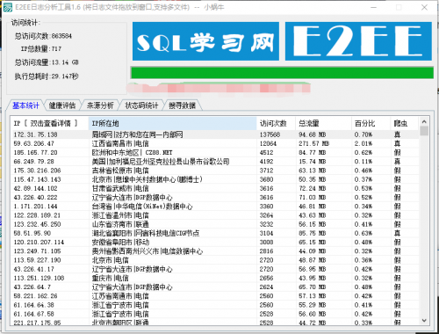The image size is (439, 334).
Task: Sort by the IP column header
Action: pos(50,123)
